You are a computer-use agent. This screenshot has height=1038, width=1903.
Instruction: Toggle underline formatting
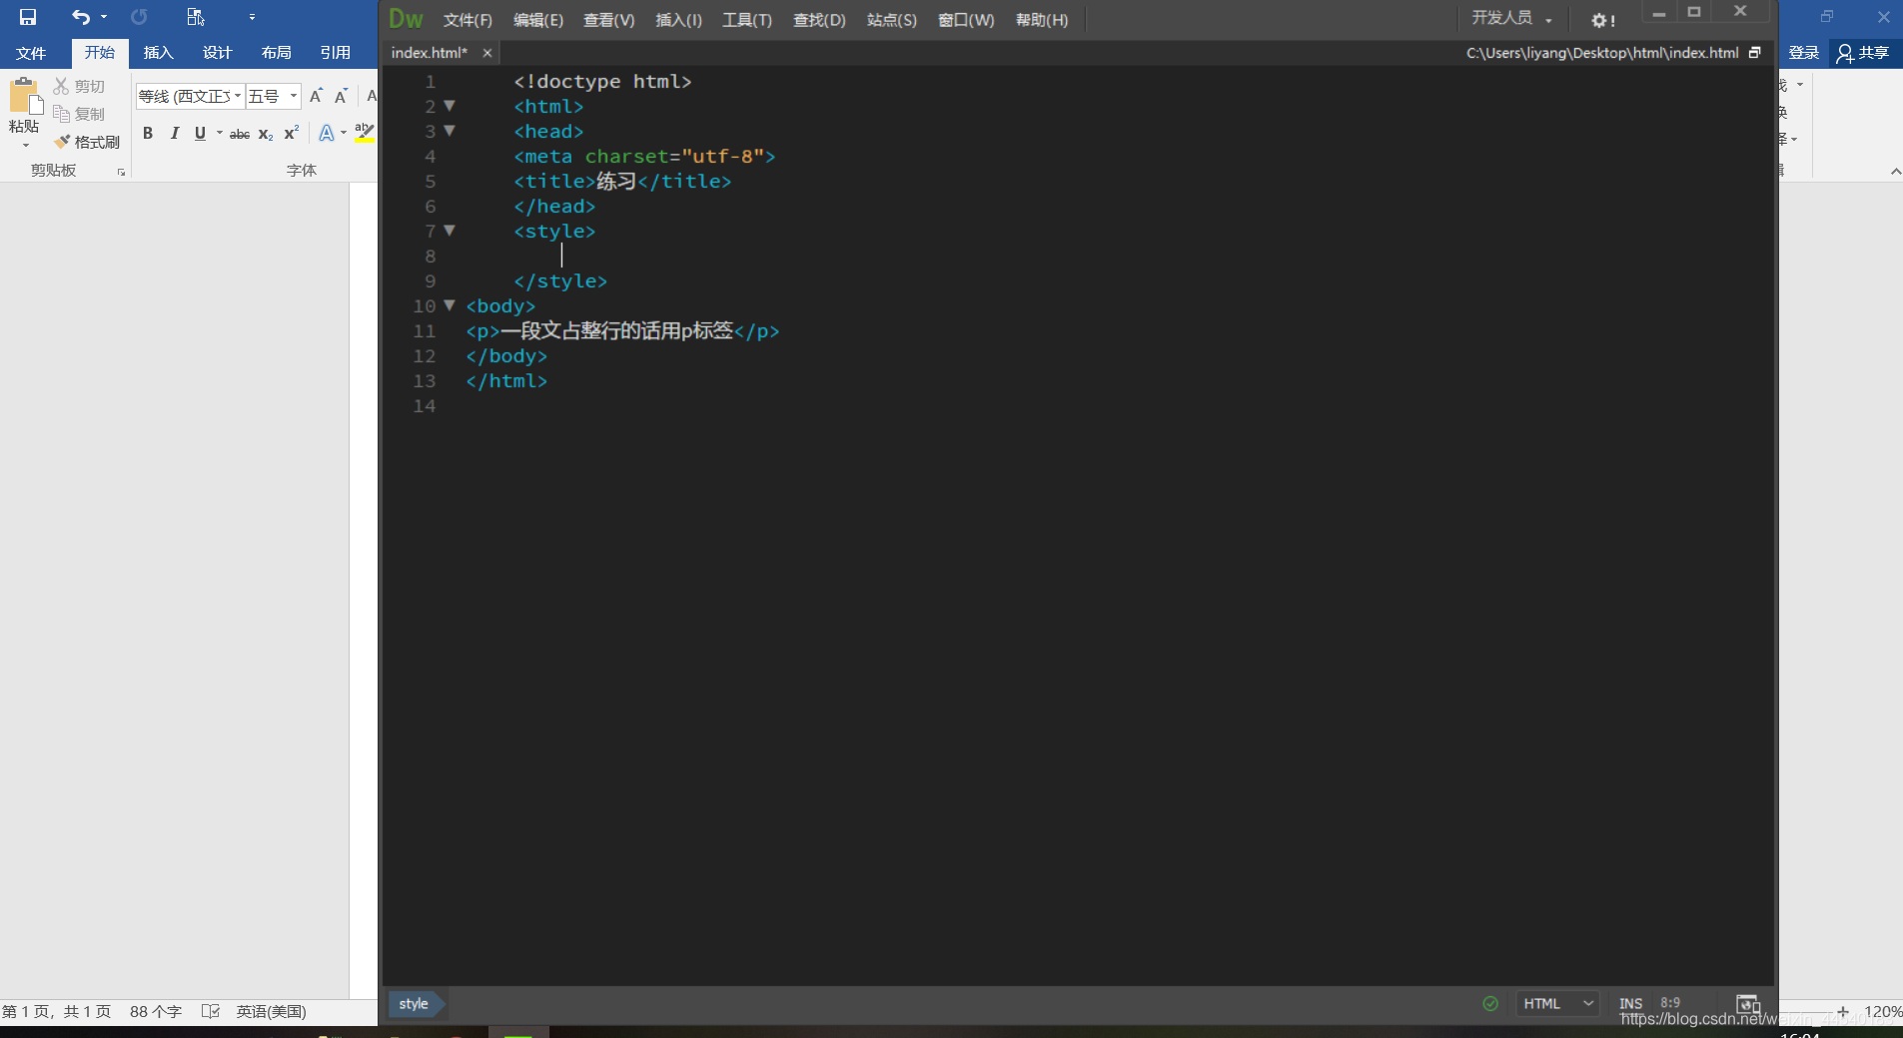(200, 134)
